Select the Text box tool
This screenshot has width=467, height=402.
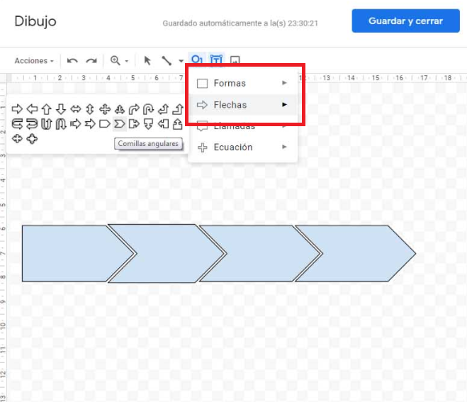[x=216, y=60]
